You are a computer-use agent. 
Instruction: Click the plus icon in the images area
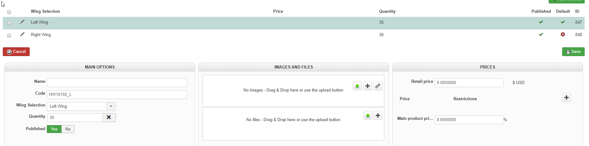click(x=368, y=86)
